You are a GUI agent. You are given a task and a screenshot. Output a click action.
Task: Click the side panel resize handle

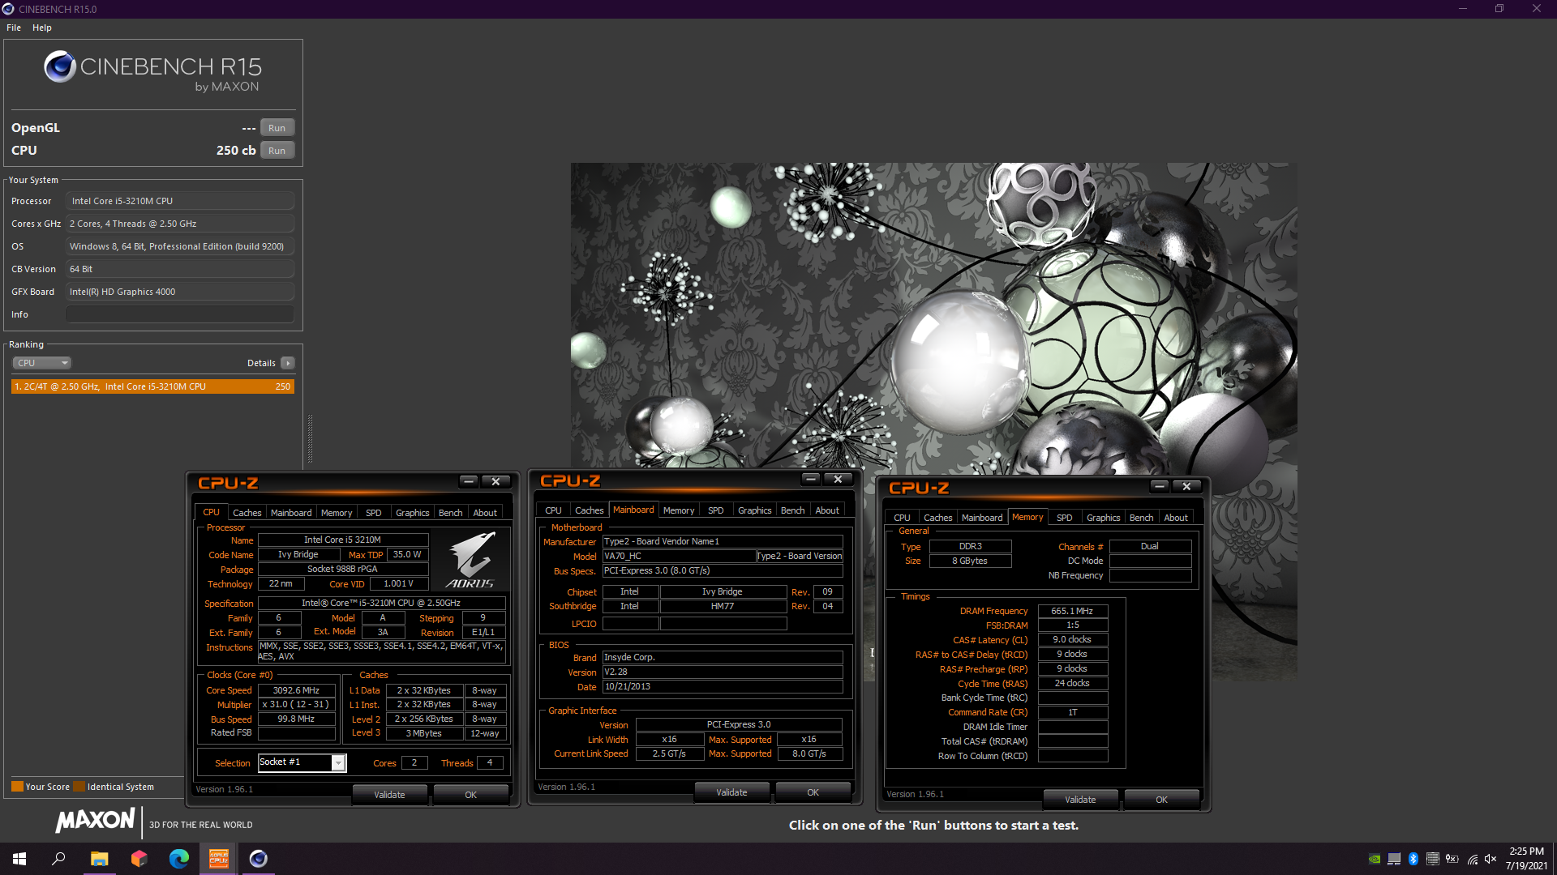point(310,437)
